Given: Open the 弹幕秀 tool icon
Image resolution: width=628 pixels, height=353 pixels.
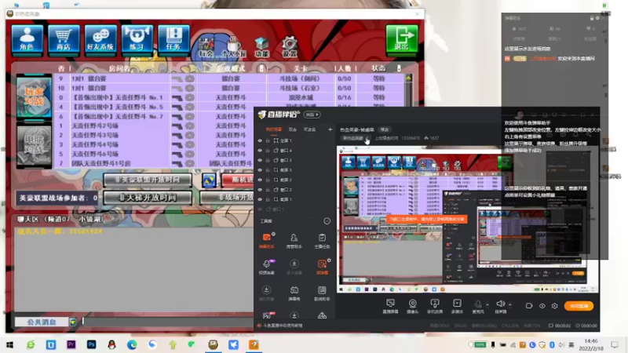Looking at the screenshot, I should pos(294,293).
